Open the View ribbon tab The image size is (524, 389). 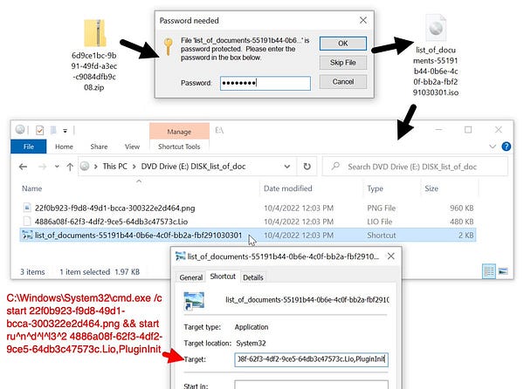[x=132, y=147]
